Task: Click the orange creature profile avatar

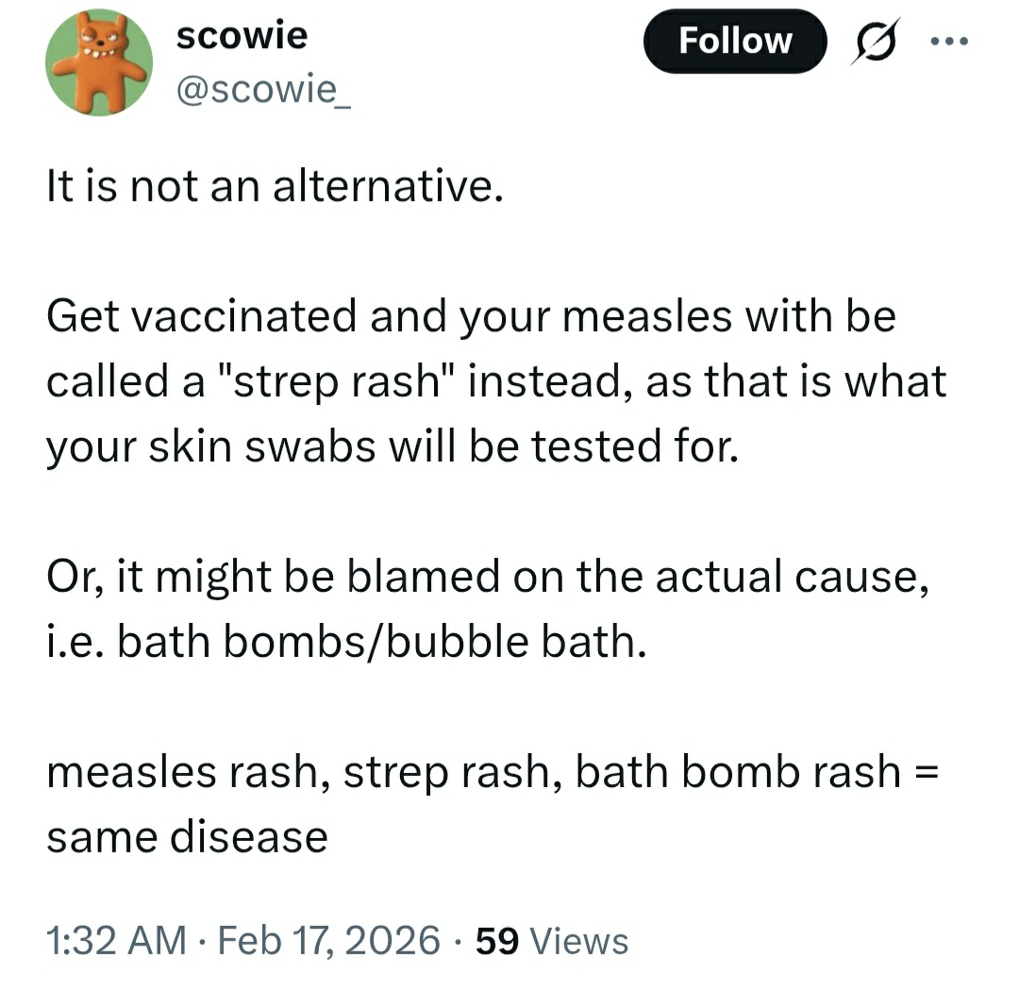Action: coord(99,63)
